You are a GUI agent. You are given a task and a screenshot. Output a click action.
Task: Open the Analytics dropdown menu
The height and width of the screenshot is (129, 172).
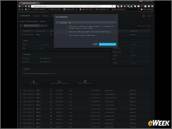point(46,16)
